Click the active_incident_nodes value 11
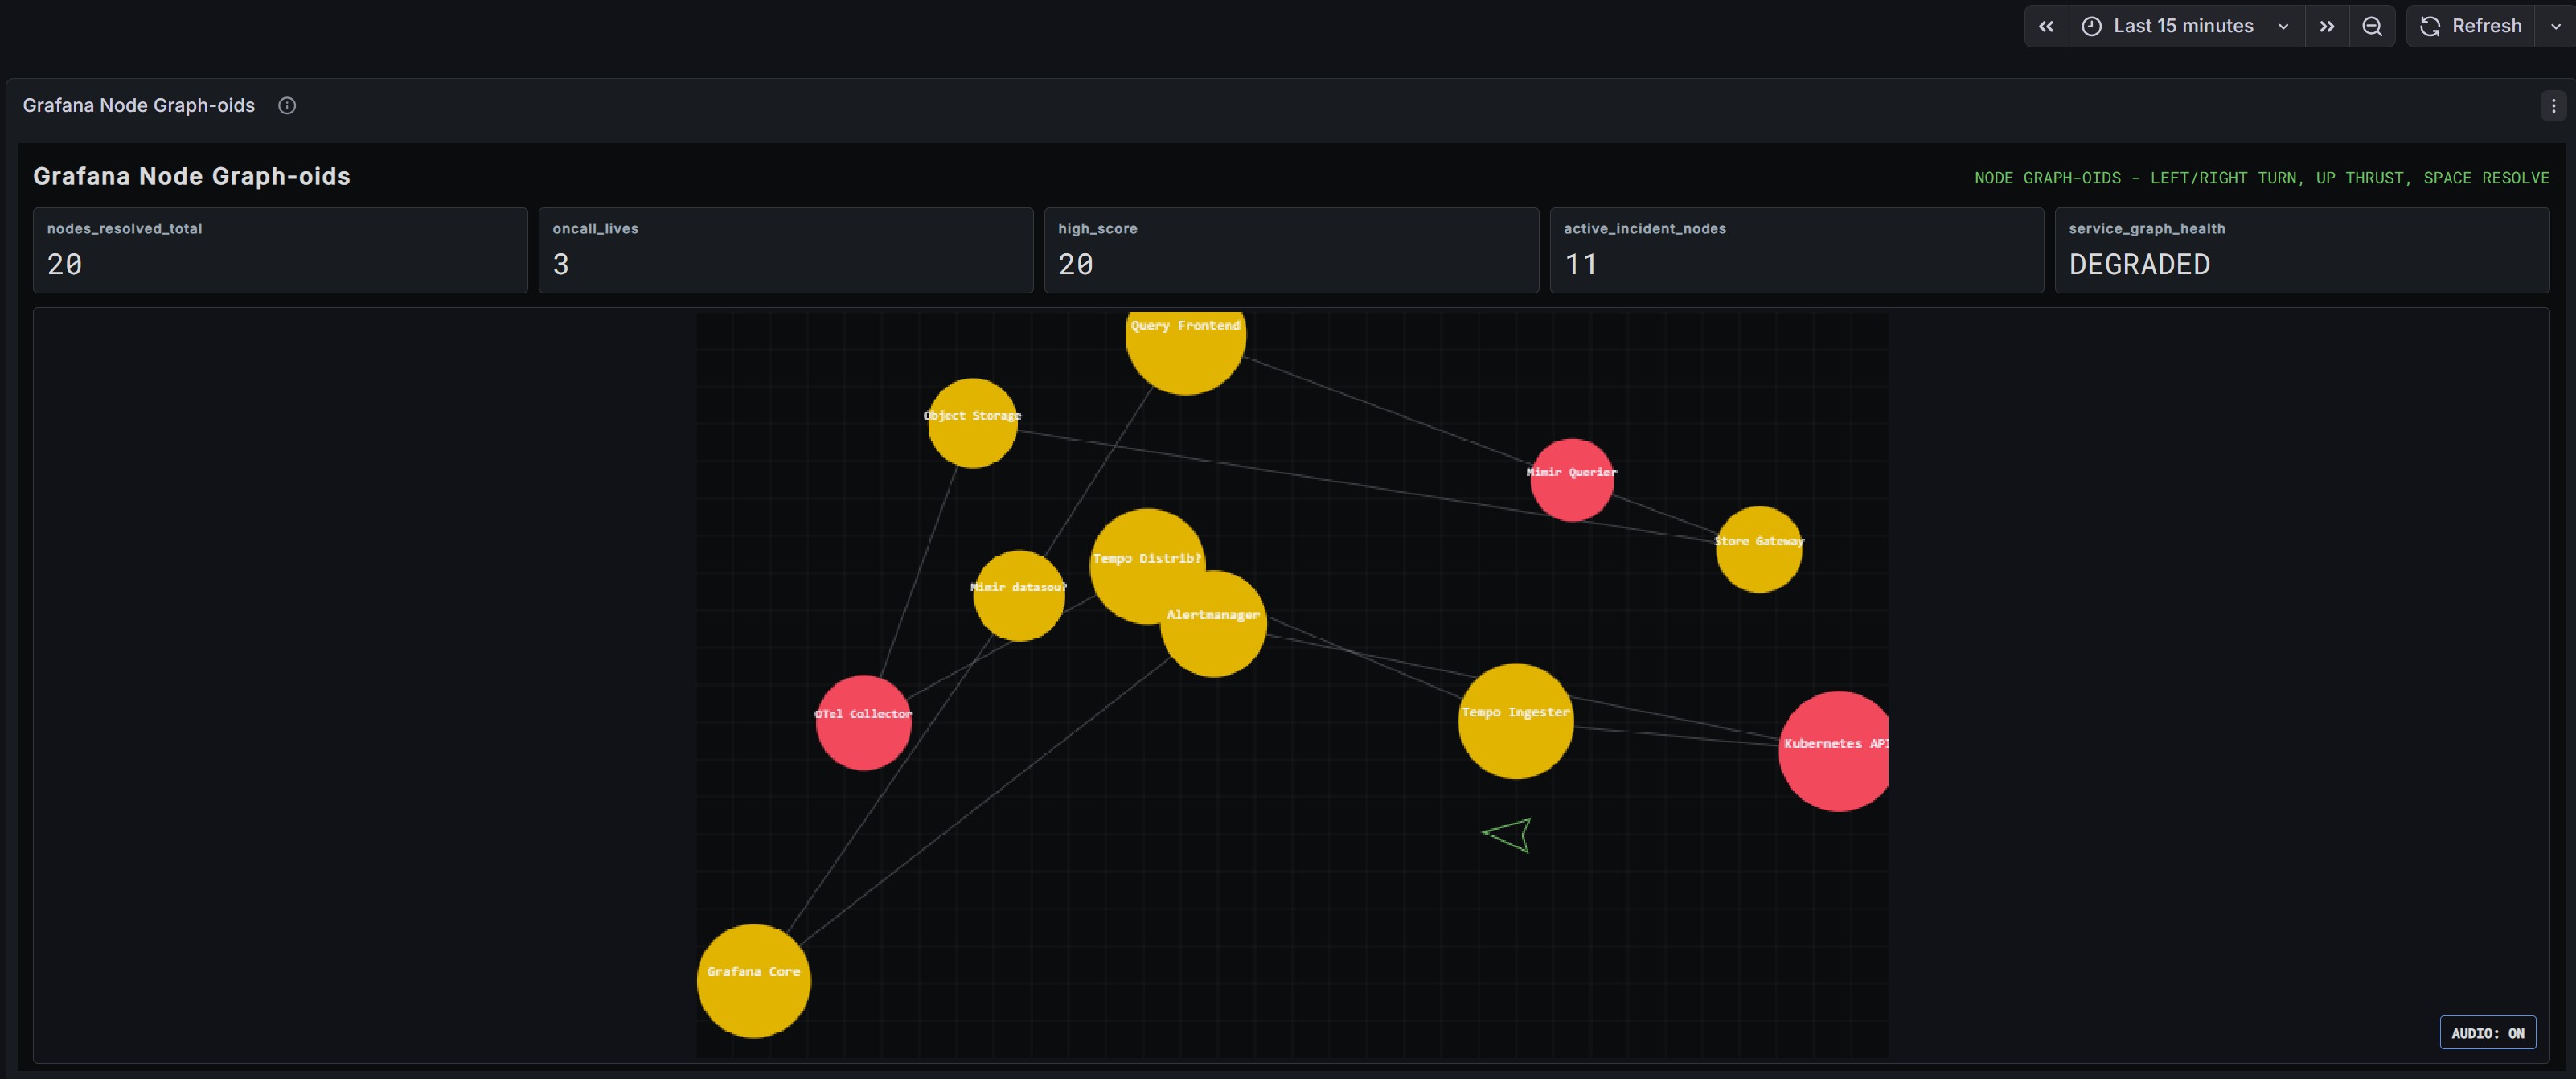This screenshot has height=1079, width=2576. 1581,264
